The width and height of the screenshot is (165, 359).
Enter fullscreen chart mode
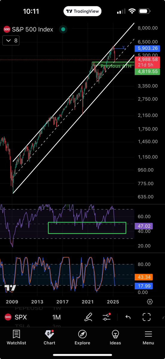[x=146, y=317]
